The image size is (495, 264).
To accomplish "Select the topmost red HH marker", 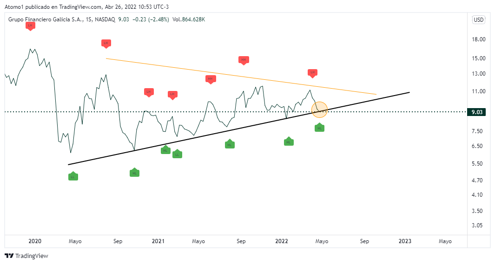I will coord(244,60).
